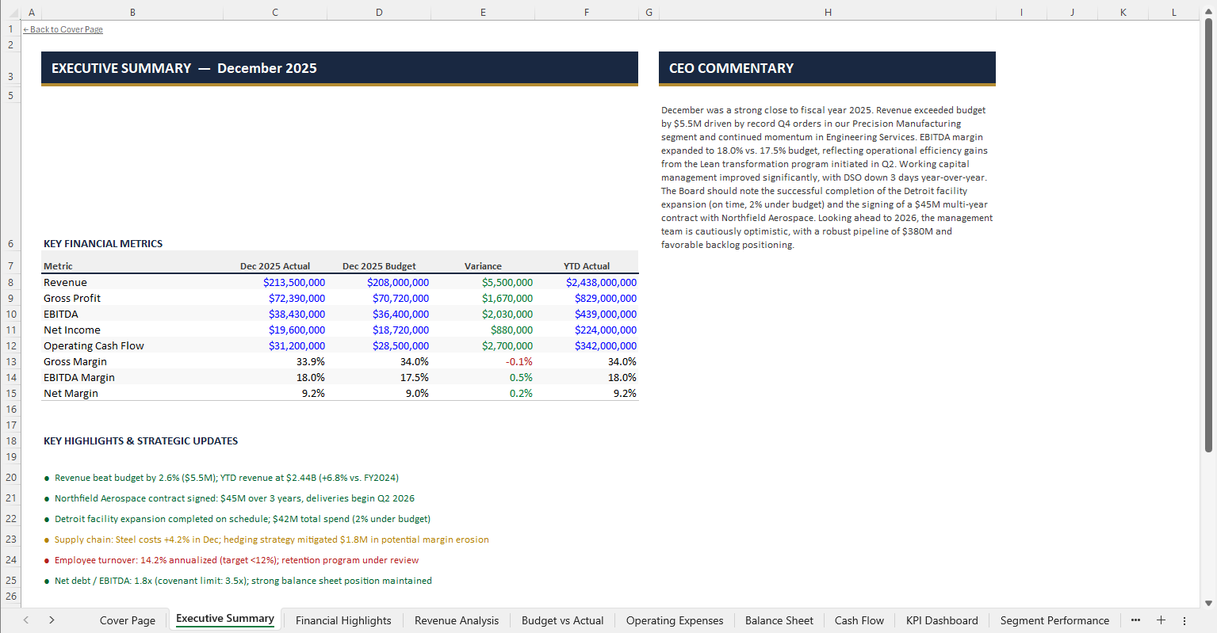The height and width of the screenshot is (633, 1217).
Task: Add a new sheet with the plus icon
Action: coord(1161,620)
